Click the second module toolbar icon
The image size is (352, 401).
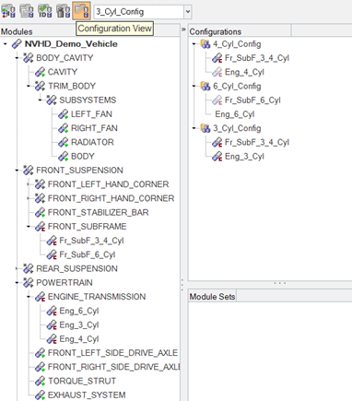click(x=27, y=11)
